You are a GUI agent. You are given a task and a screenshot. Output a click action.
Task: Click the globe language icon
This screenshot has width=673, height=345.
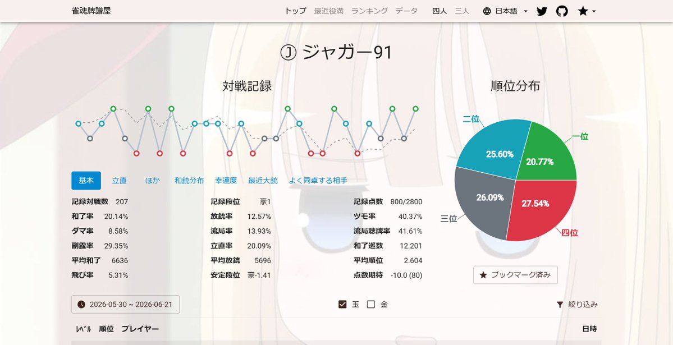click(x=487, y=11)
